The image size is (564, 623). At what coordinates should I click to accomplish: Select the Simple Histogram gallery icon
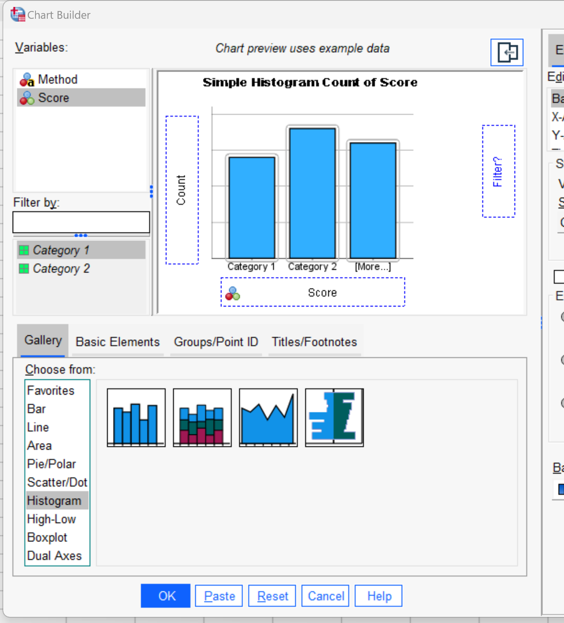pos(135,417)
